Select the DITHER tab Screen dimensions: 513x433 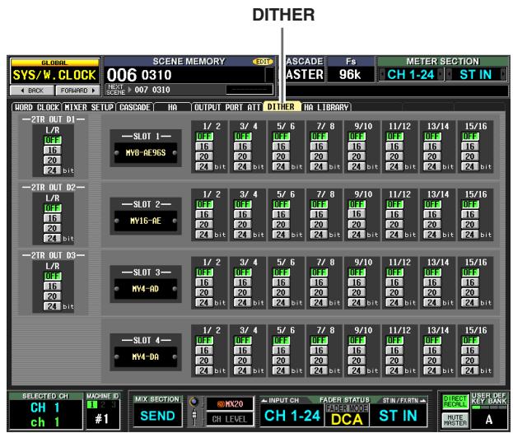[281, 107]
